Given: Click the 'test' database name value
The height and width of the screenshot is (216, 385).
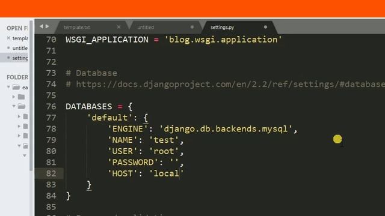Looking at the screenshot, I should click(164, 140).
